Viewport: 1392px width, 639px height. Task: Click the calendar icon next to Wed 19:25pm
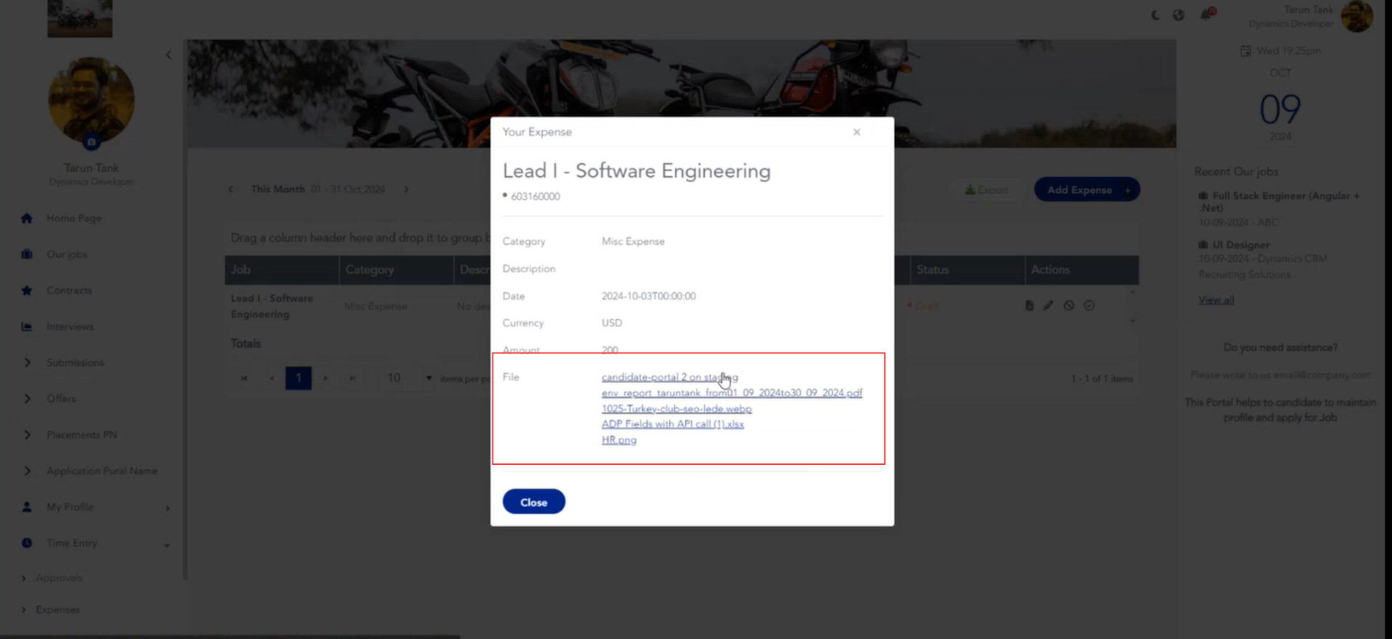(1246, 51)
